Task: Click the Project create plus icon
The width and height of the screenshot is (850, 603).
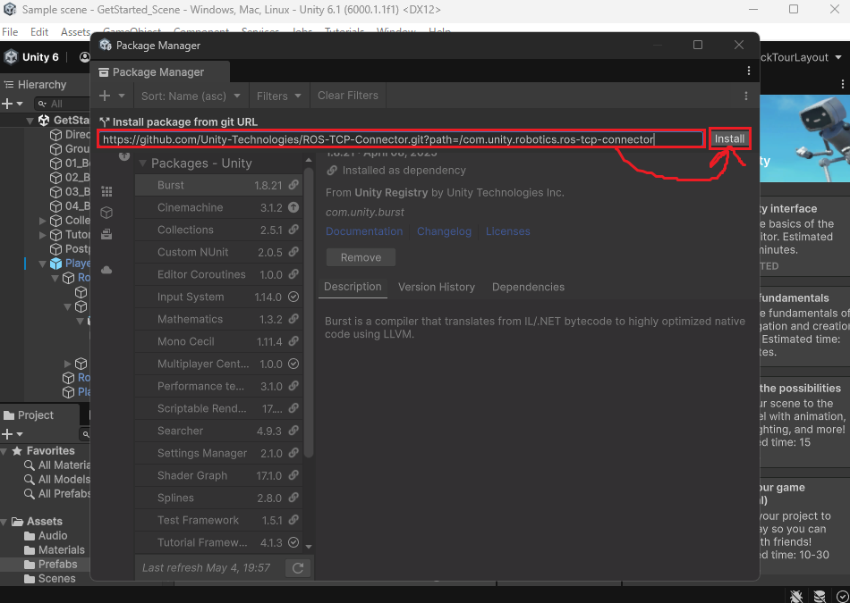Action: pos(7,434)
